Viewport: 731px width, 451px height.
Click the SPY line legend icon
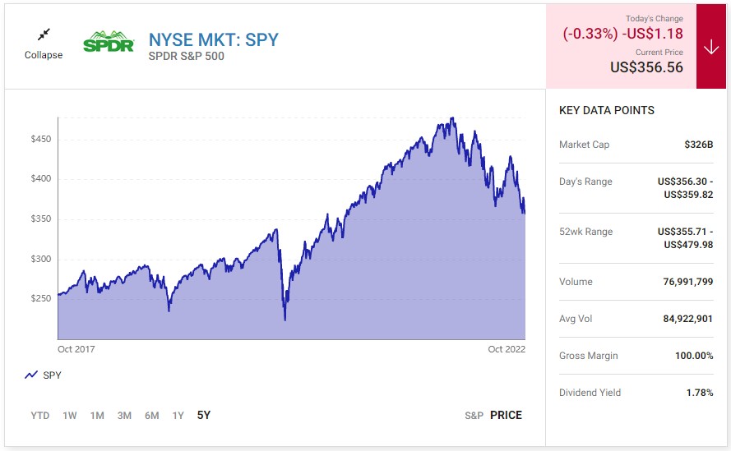[31, 375]
